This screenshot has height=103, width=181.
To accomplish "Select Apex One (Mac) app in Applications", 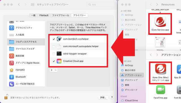I will pos(160,73).
